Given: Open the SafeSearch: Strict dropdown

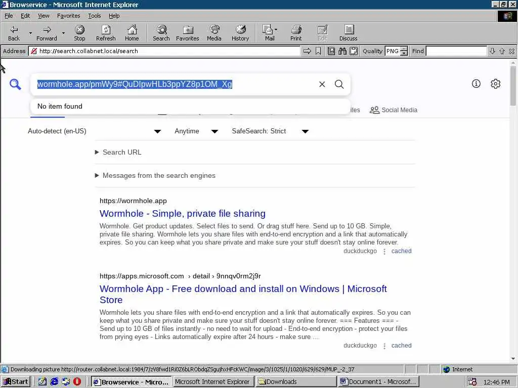Looking at the screenshot, I should click(x=270, y=131).
